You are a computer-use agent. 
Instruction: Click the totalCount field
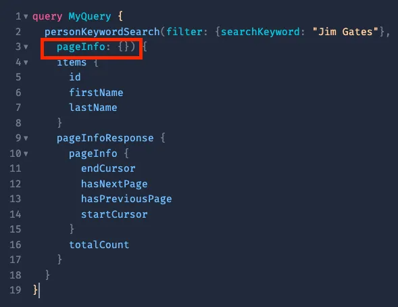click(x=99, y=245)
